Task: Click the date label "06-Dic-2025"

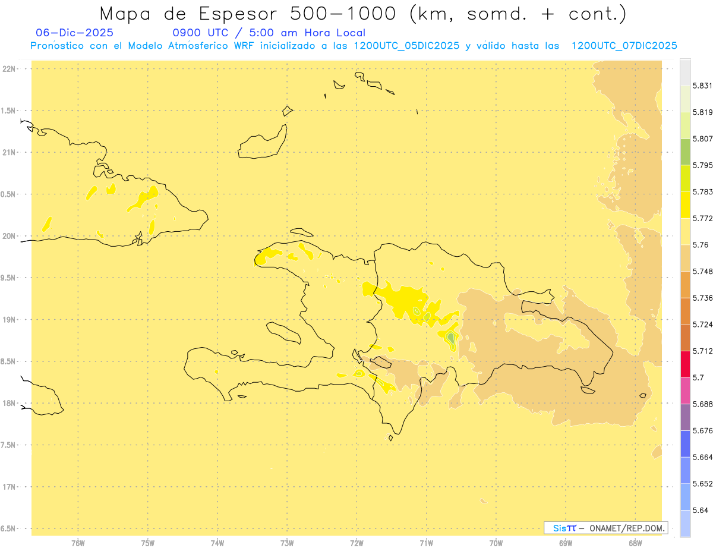Action: pyautogui.click(x=74, y=33)
